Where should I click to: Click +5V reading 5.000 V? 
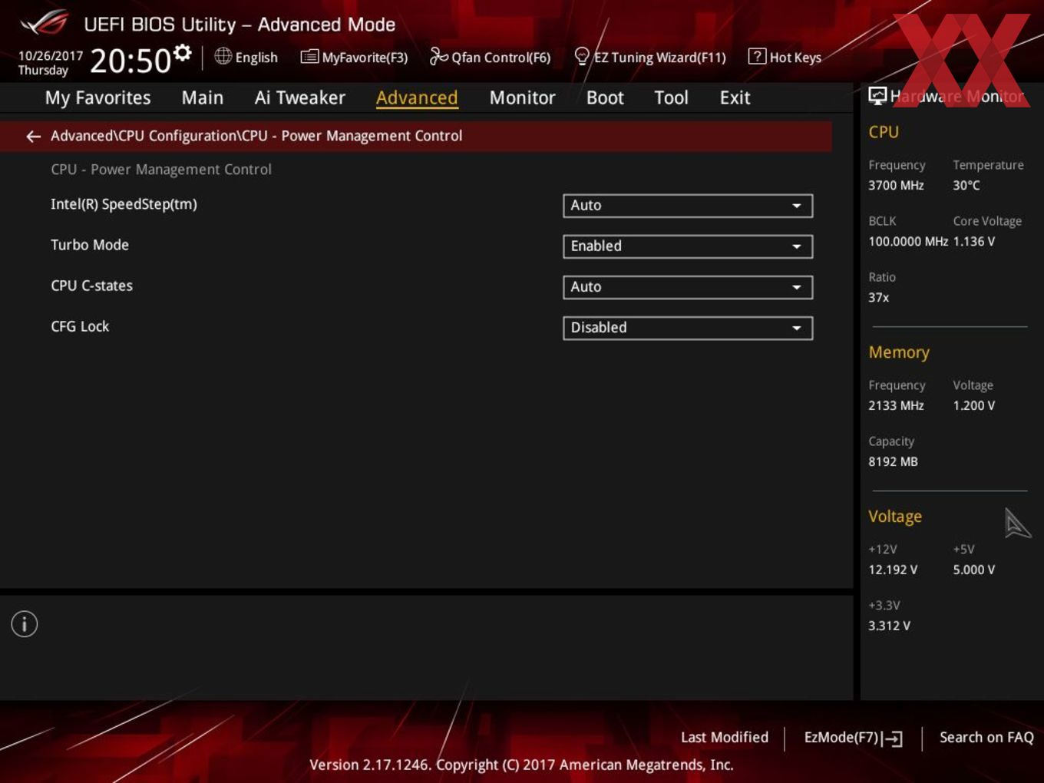pyautogui.click(x=974, y=570)
